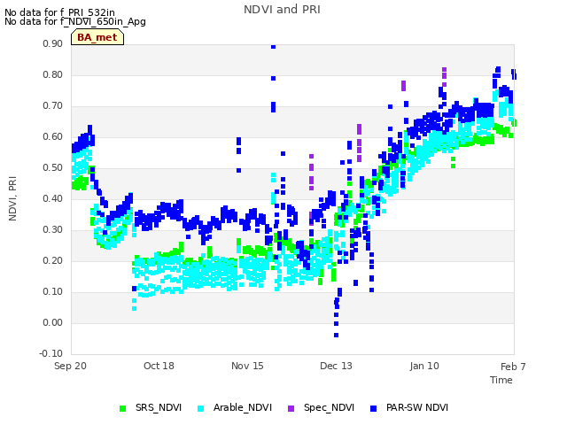Toggle Spec_NDVI series purple legend swatch
Image resolution: width=567 pixels, height=425 pixels.
click(x=291, y=408)
